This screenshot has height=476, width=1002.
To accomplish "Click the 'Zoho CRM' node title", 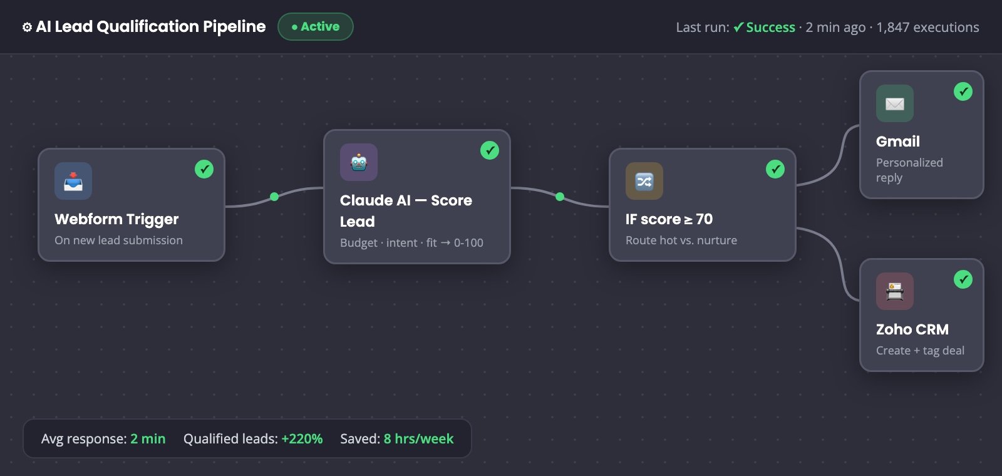I will click(x=912, y=329).
